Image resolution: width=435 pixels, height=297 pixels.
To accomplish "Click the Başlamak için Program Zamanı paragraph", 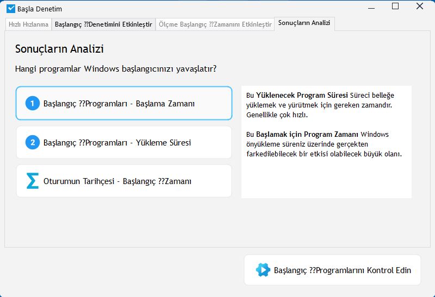I will click(324, 144).
